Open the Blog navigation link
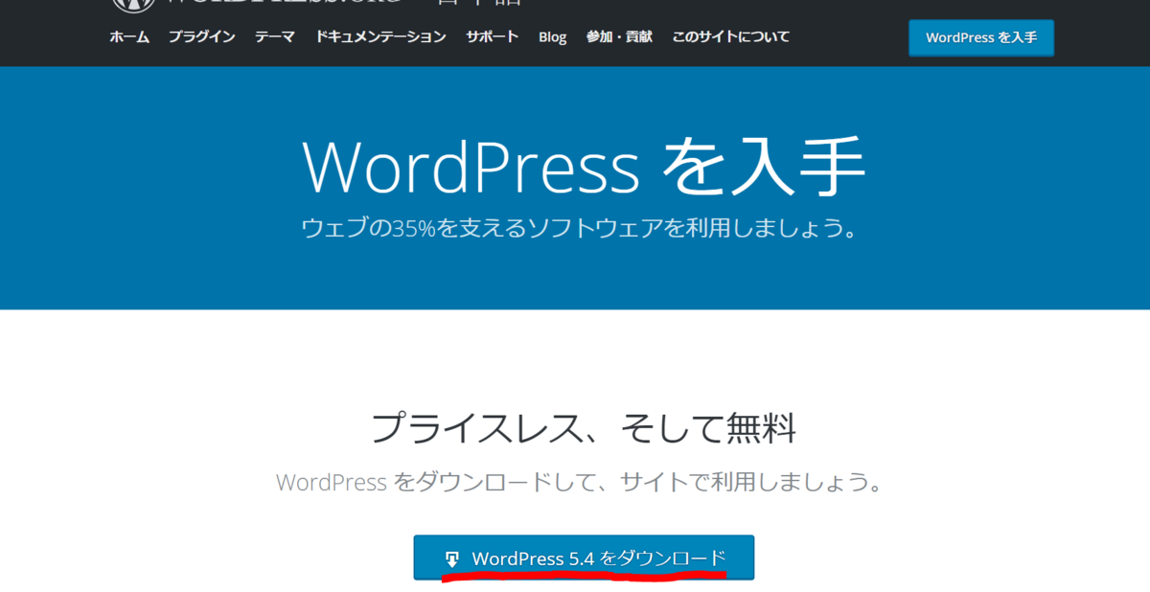 552,36
